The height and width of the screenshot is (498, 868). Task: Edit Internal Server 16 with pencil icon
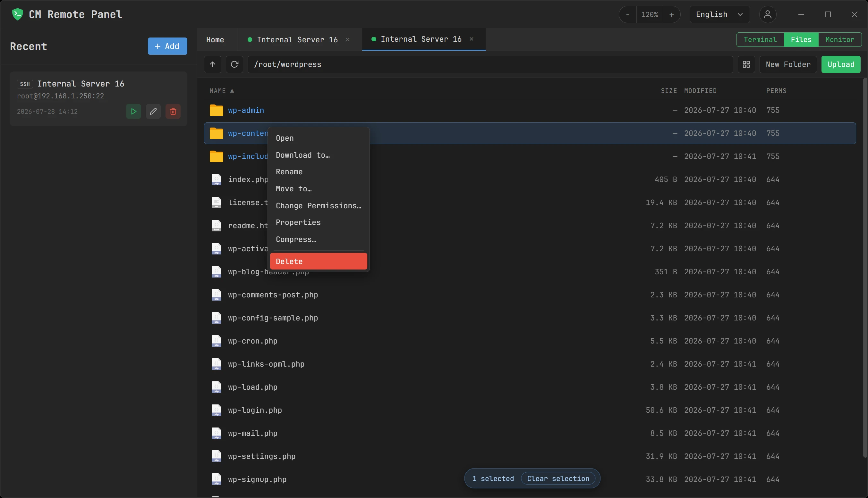(x=153, y=112)
